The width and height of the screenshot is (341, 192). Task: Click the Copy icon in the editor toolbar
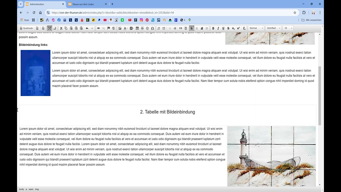click(66, 28)
